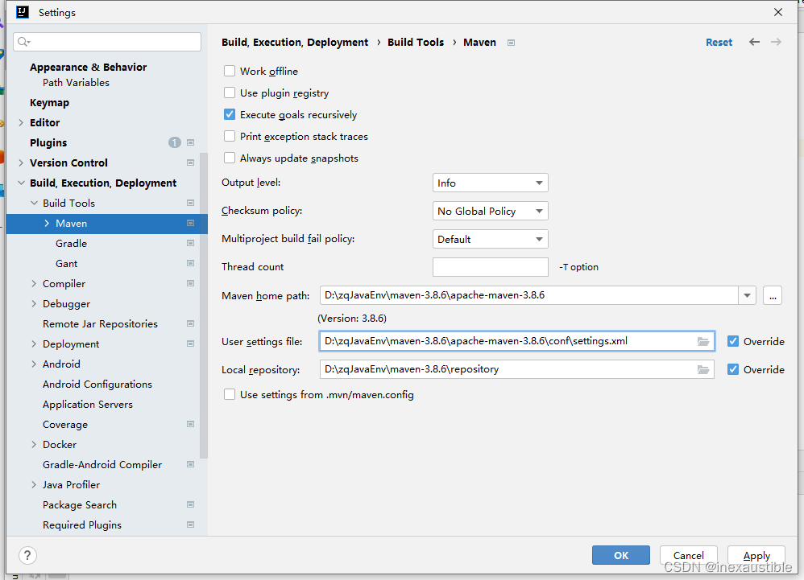Image resolution: width=804 pixels, height=580 pixels.
Task: Click the OK button
Action: [x=621, y=555]
